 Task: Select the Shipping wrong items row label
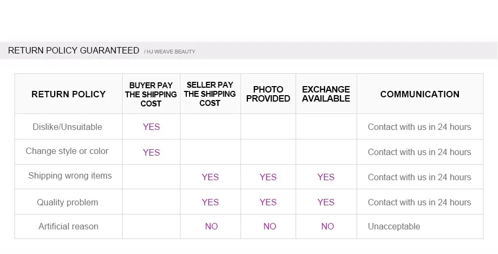pos(70,176)
